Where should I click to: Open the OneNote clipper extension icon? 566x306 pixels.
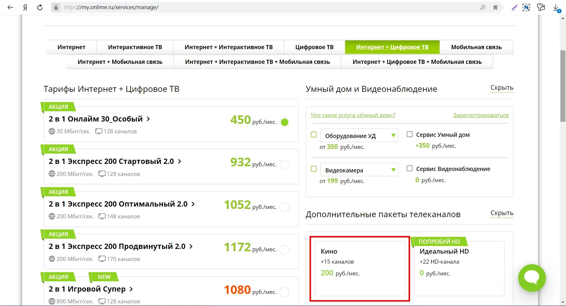(x=526, y=8)
